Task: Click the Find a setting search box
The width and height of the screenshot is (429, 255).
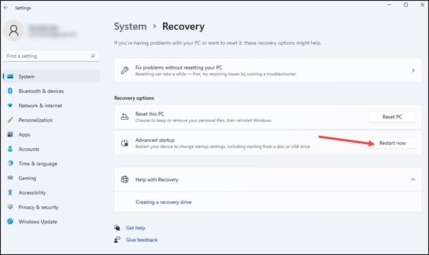Action: 51,56
